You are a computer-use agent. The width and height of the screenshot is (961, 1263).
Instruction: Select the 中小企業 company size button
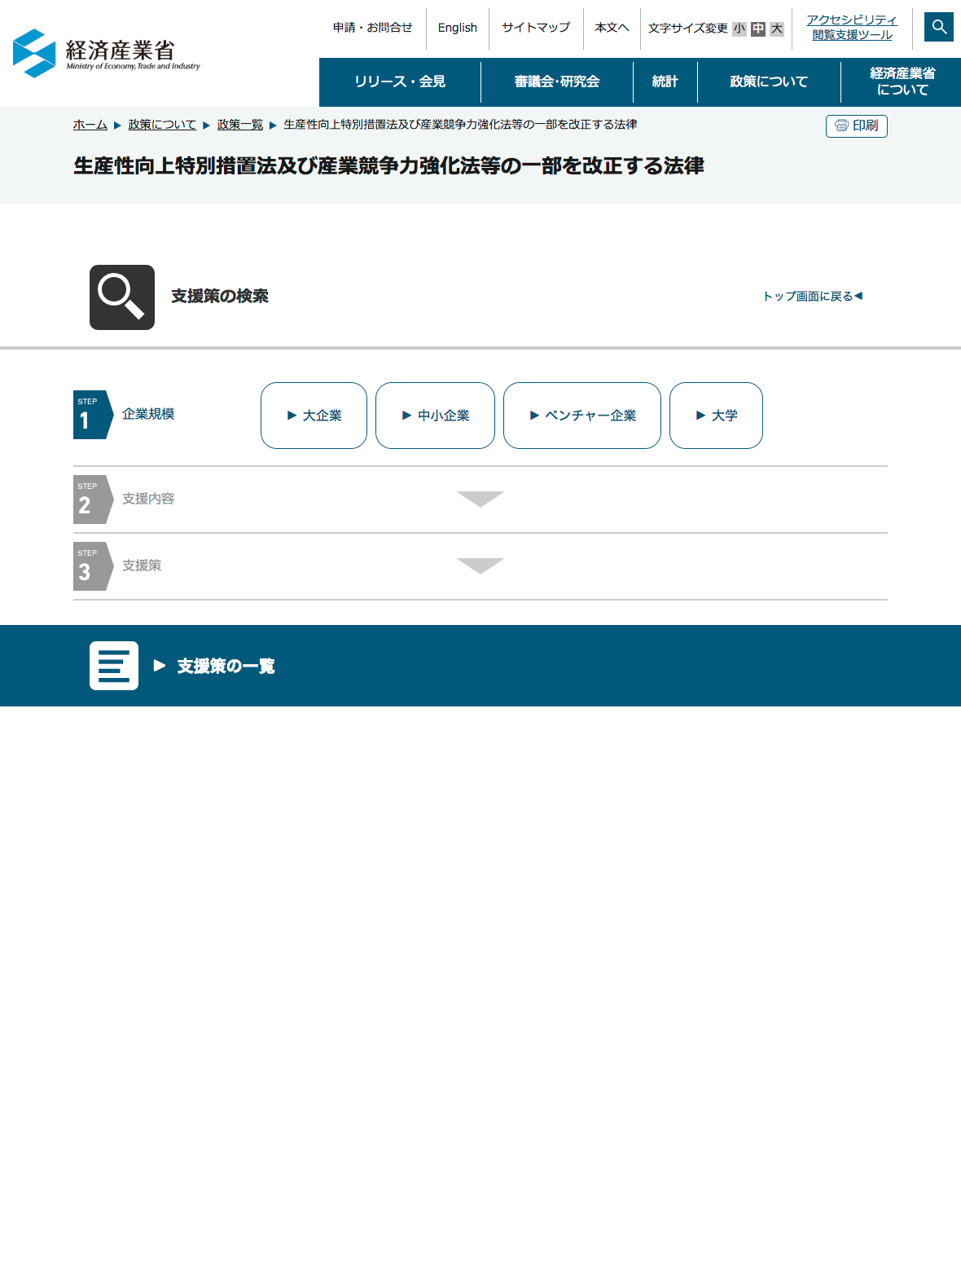[x=435, y=416]
